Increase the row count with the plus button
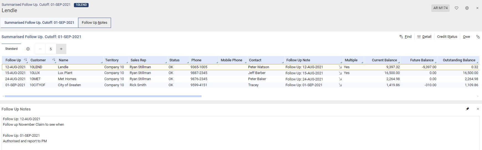 [61, 49]
